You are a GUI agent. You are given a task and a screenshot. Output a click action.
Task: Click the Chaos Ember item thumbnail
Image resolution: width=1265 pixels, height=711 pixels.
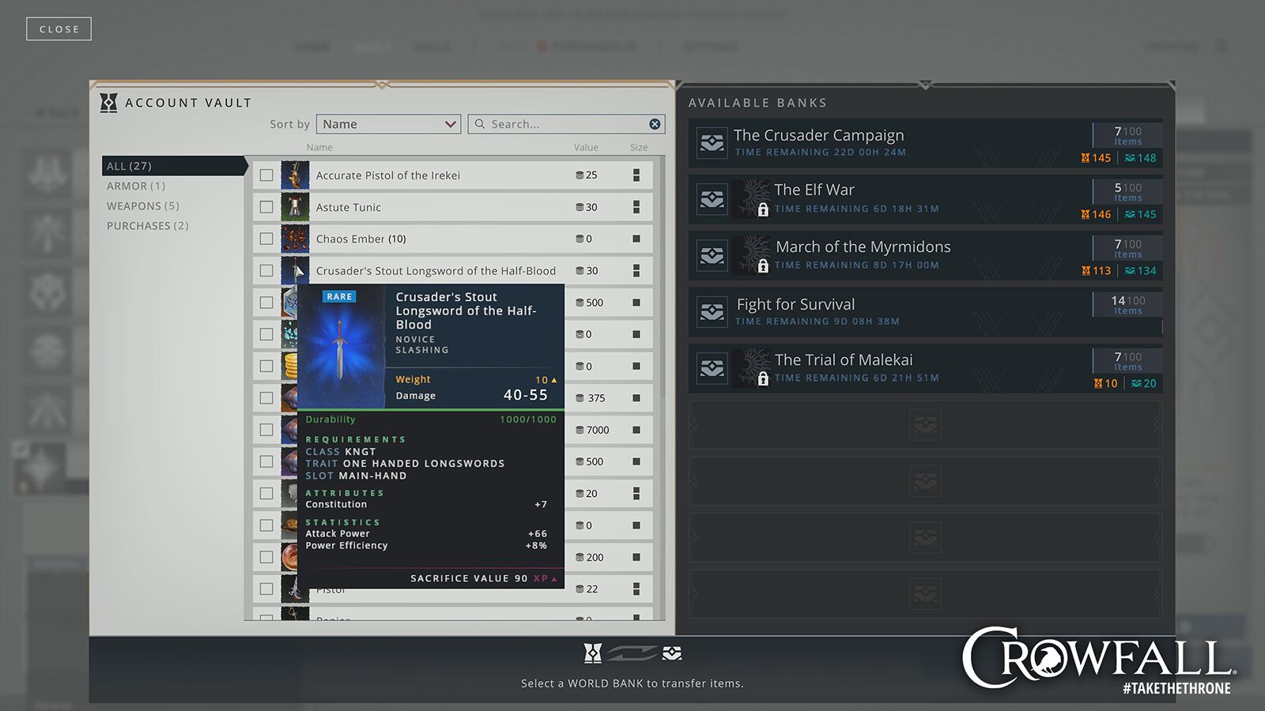click(295, 239)
